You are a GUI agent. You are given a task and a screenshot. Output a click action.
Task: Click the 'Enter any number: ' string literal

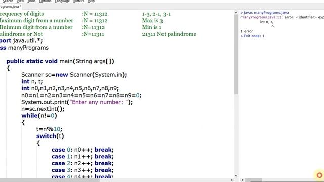tap(99, 102)
